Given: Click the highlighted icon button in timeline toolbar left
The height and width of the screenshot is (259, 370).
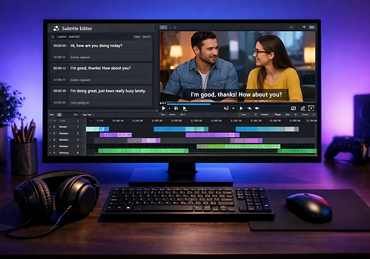Looking at the screenshot, I should click(59, 115).
